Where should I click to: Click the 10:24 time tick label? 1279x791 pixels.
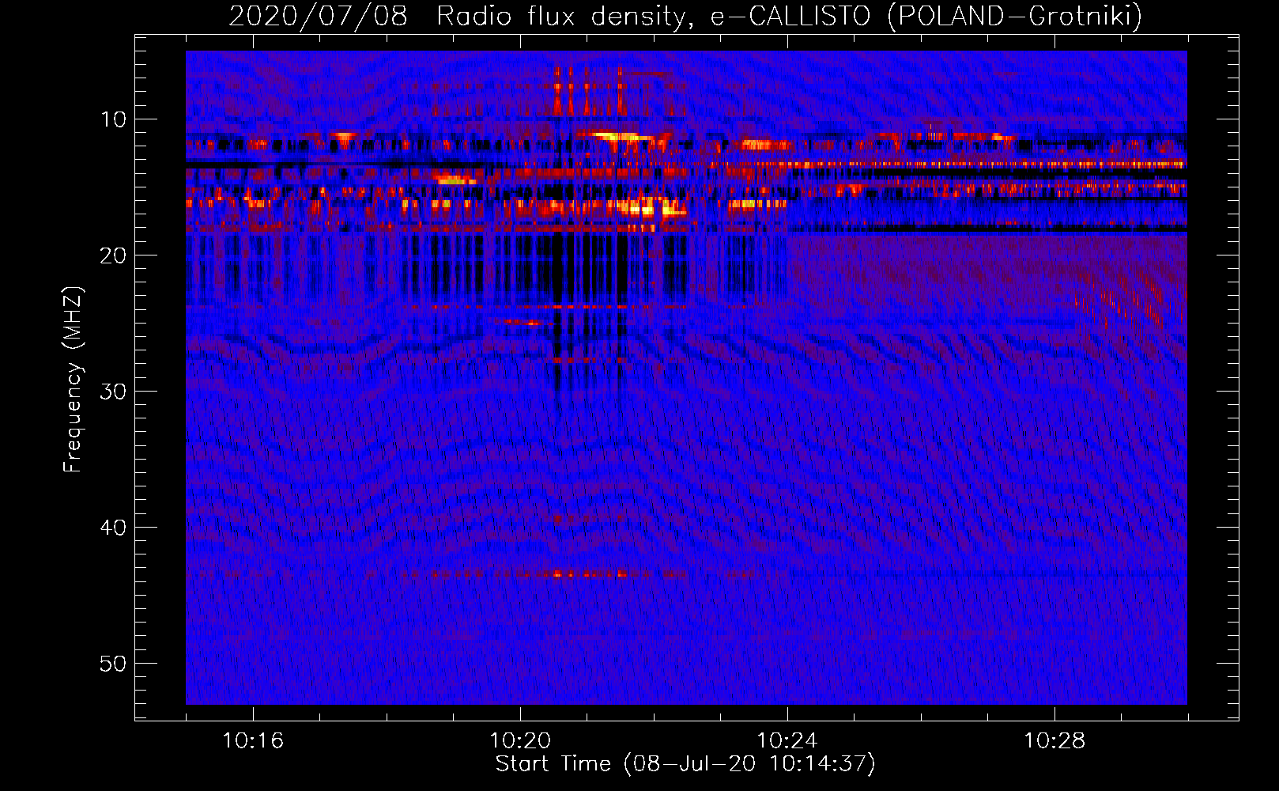click(787, 741)
